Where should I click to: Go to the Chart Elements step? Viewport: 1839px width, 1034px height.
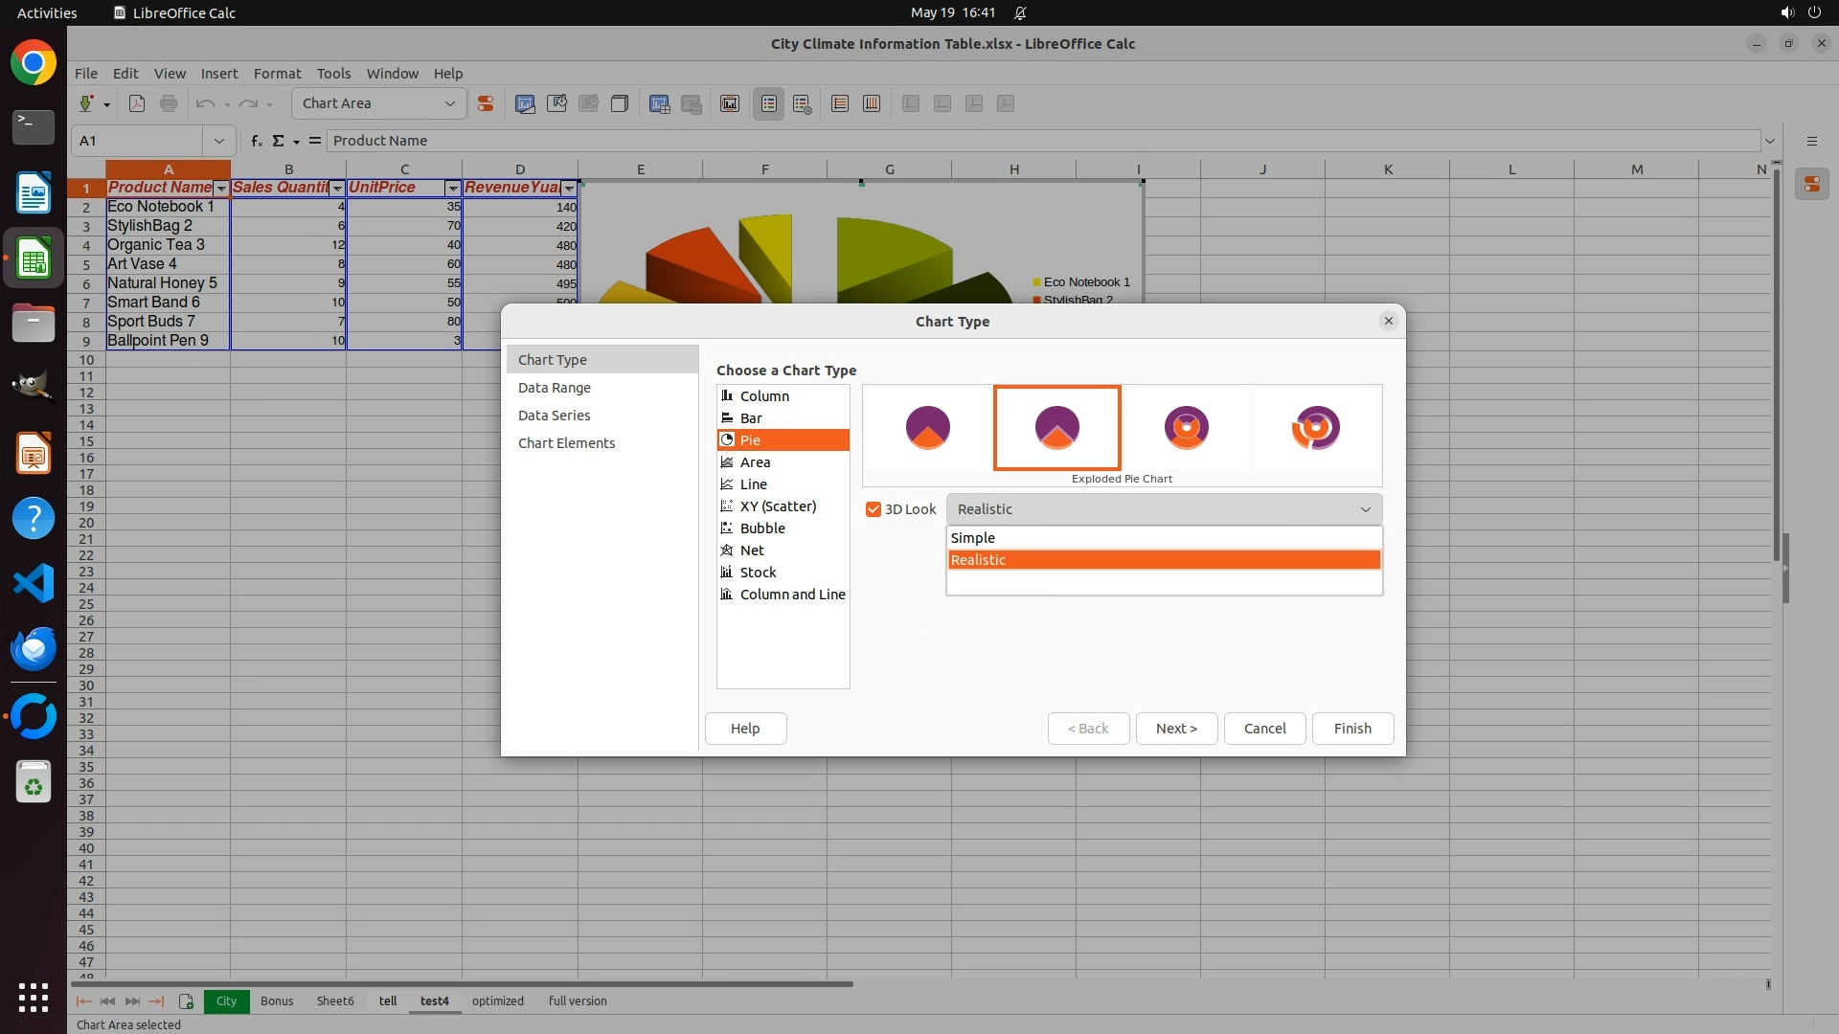click(566, 443)
